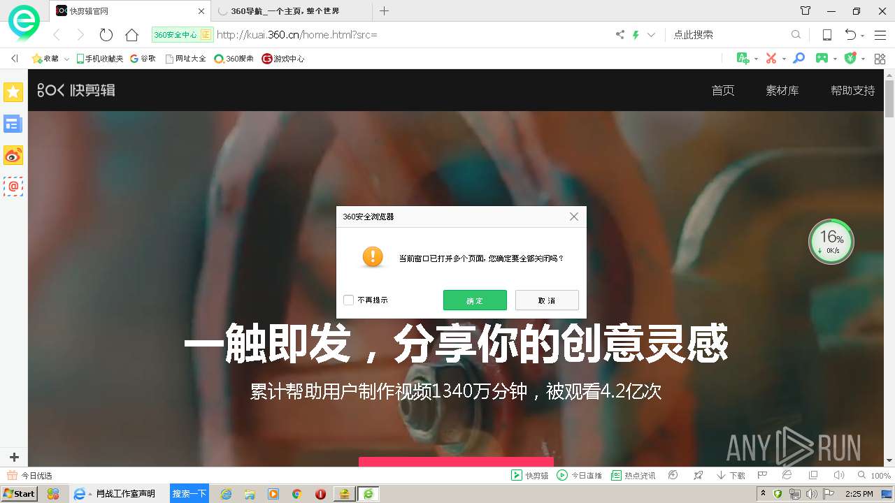
Task: Open 热点资讯 status bar shortcut
Action: pyautogui.click(x=633, y=476)
